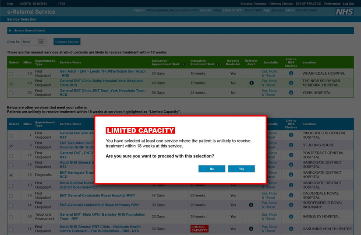
Task: Open NHS Choices info for York Hospital
Action: pos(291,92)
